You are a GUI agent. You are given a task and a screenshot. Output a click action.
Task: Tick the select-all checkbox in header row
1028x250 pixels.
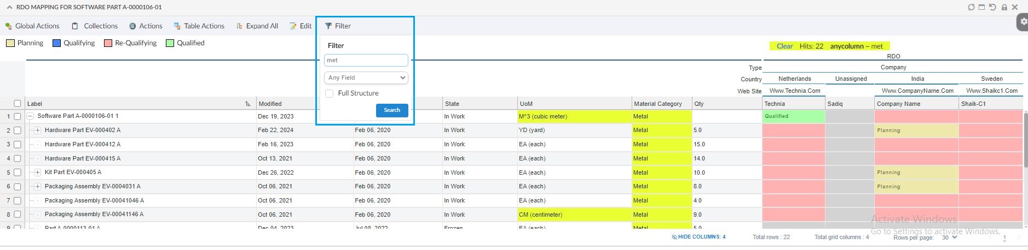(x=18, y=104)
